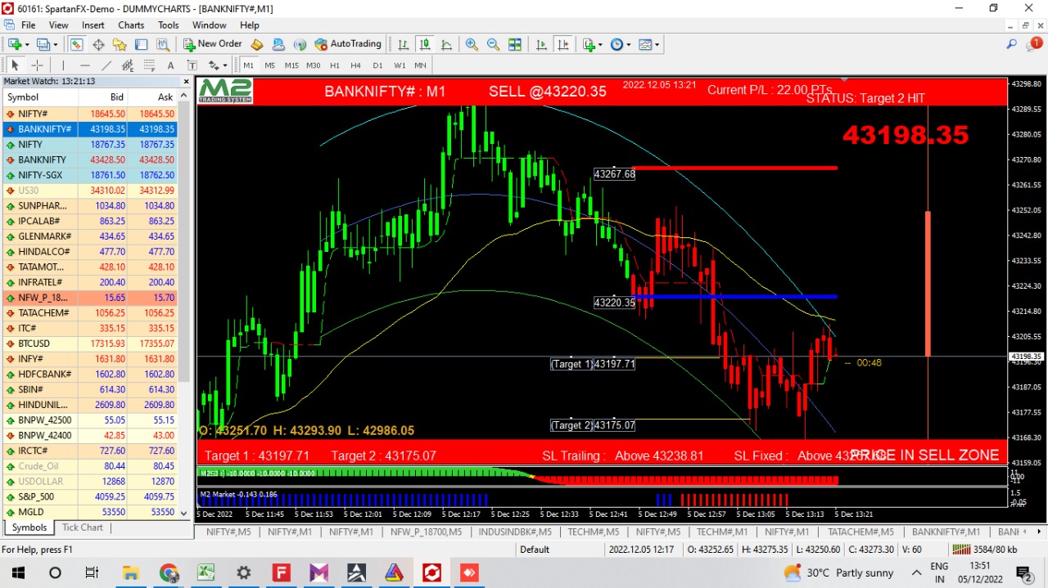Screen dimensions: 1048x588
Task: Toggle the Market Watch panel icon
Action: (x=77, y=44)
